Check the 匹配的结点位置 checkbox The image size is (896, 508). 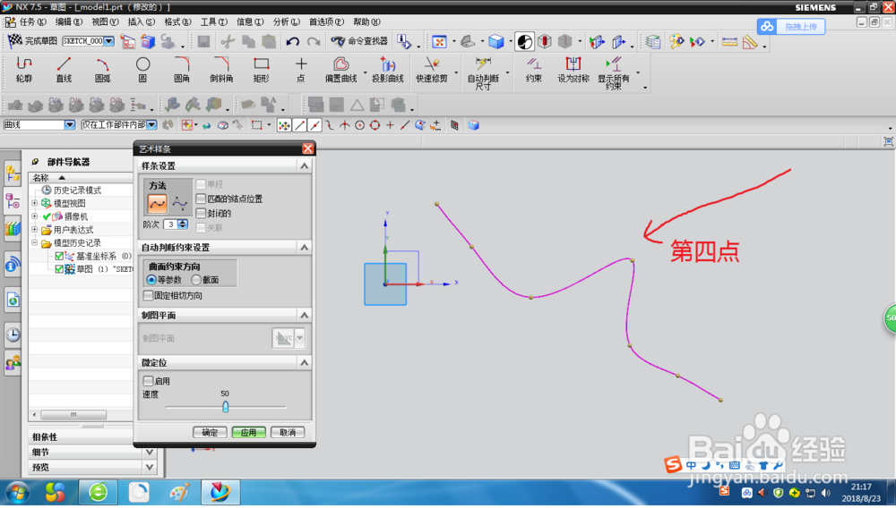201,199
